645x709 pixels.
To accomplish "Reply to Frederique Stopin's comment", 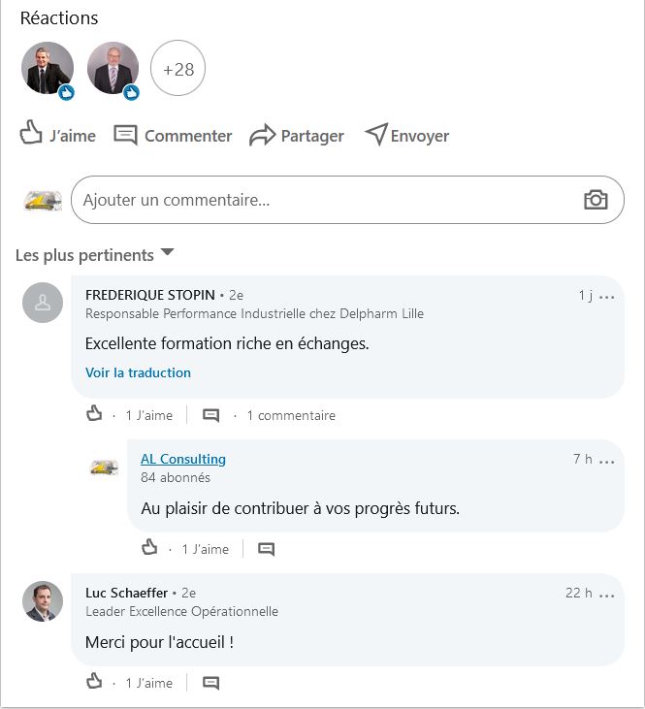I will click(x=210, y=415).
